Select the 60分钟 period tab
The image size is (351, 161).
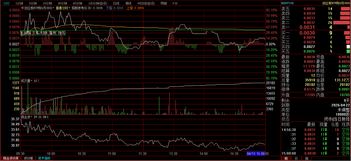click(77, 3)
